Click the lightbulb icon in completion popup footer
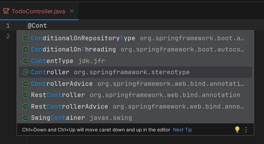 tap(237, 130)
